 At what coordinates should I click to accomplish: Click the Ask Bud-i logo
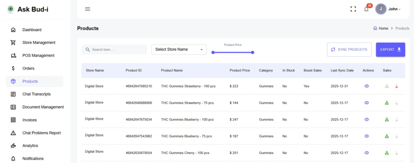11,9
